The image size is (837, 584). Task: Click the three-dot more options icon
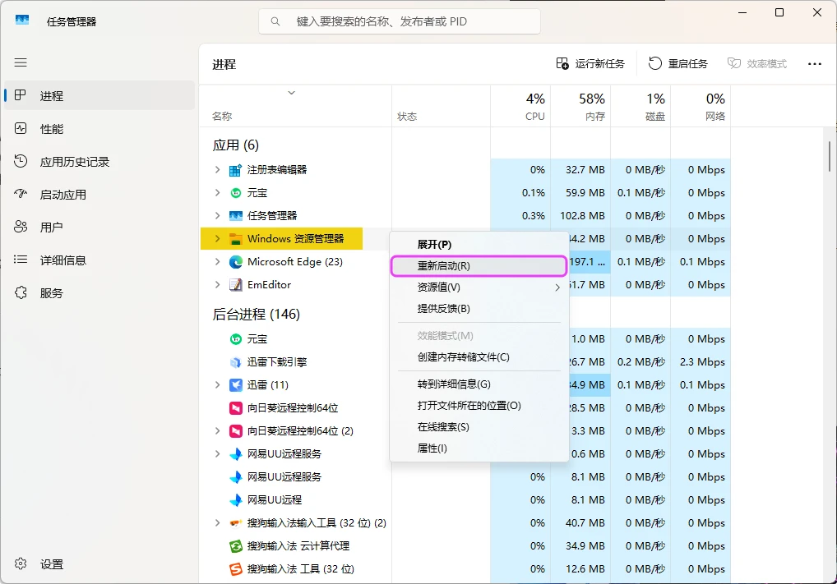point(815,64)
